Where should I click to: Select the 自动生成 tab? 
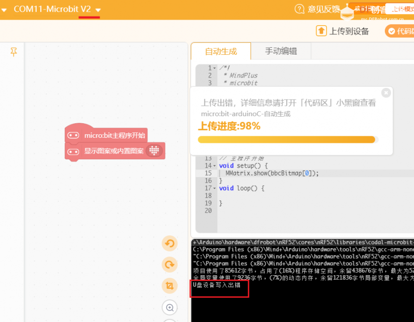pos(221,51)
